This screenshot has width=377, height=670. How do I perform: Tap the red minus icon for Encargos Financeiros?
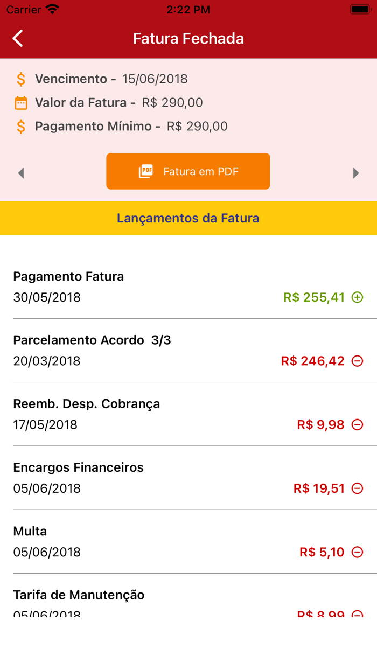click(357, 488)
